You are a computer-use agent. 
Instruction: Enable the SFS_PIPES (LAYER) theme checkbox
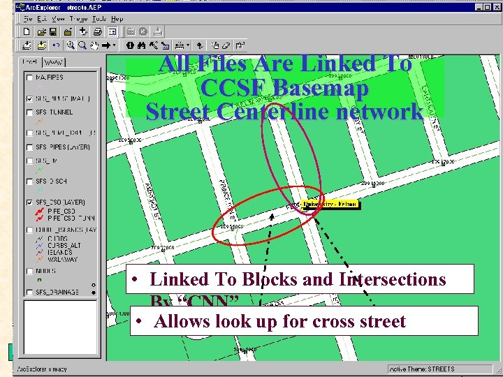coord(29,147)
